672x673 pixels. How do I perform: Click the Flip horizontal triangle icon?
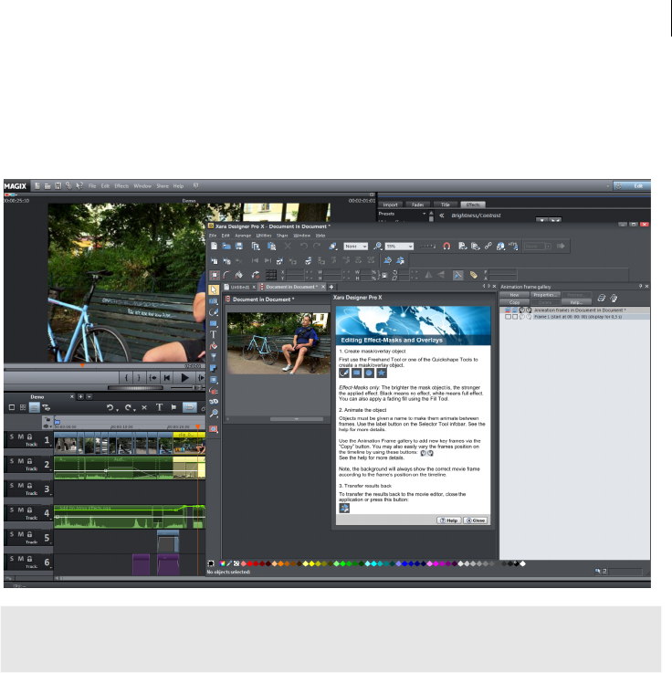[428, 275]
